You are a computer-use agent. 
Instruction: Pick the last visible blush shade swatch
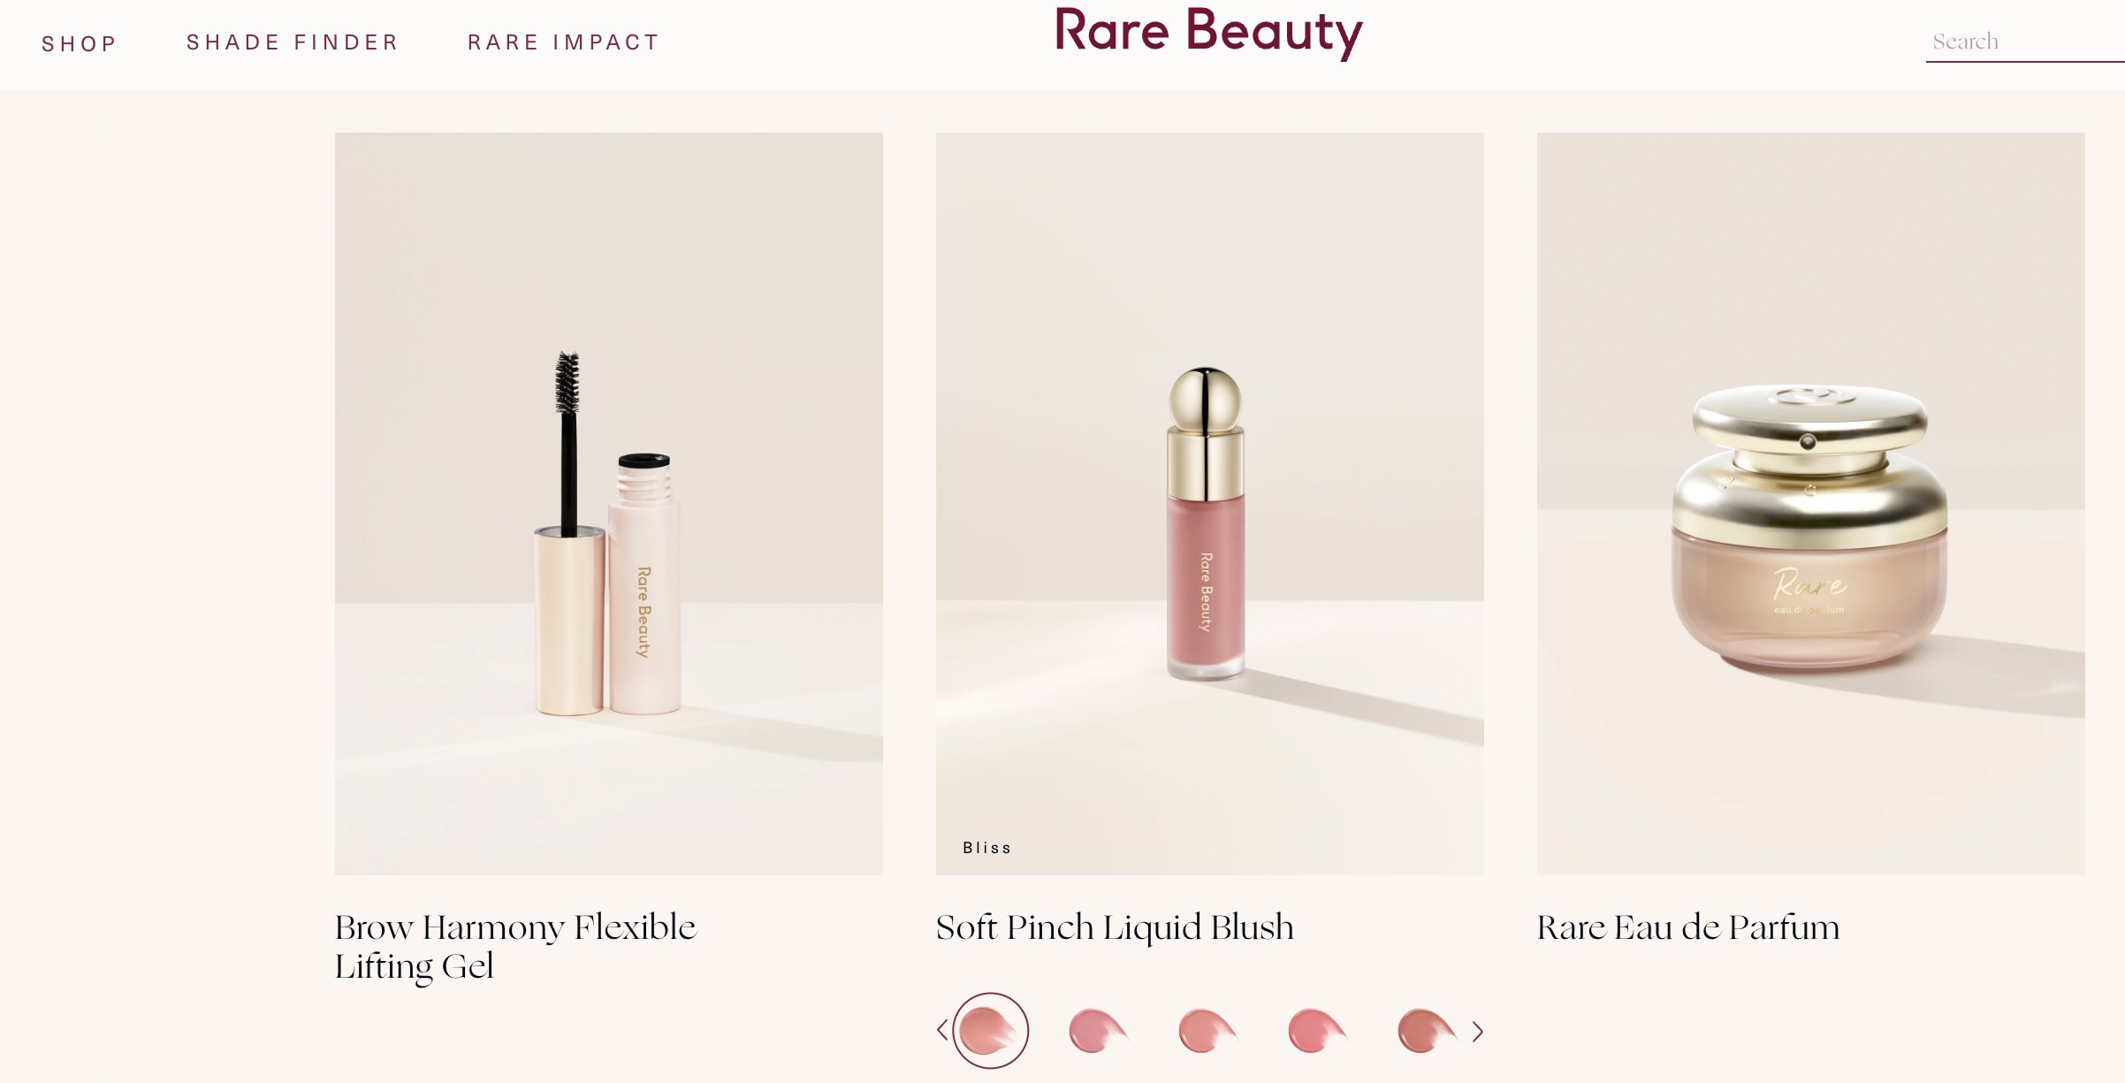1426,1031
